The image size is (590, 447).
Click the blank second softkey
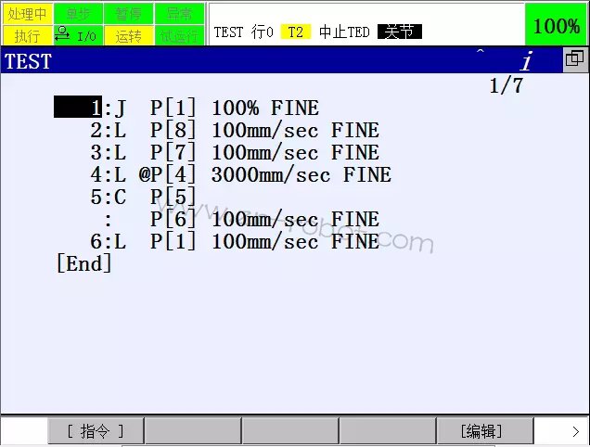(x=193, y=431)
